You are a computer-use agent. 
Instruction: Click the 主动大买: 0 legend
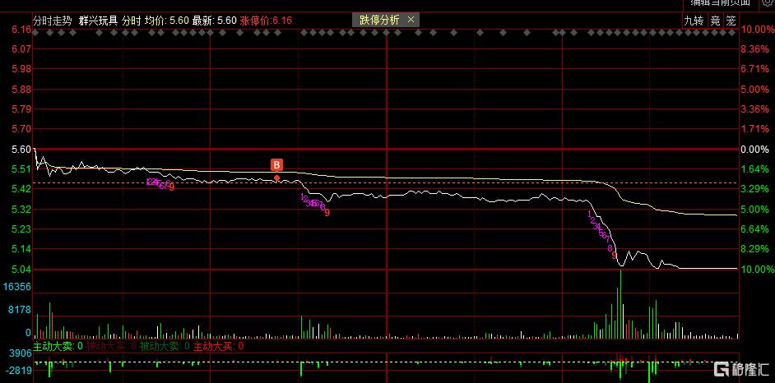[x=219, y=347]
